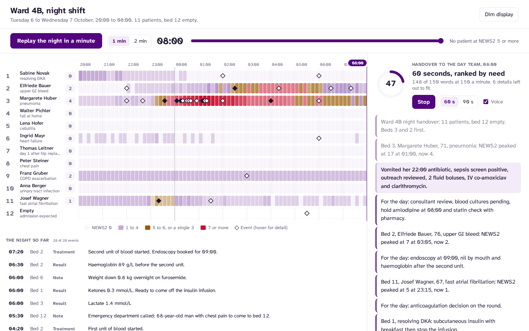Image resolution: width=529 pixels, height=331 pixels.
Task: Click Elfriede Bauer's 04:20 event diamond
Action: (x=279, y=88)
